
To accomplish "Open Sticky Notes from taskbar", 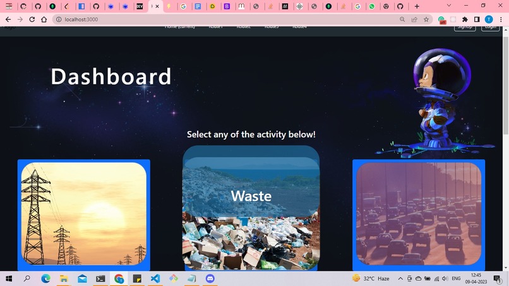I will tap(137, 278).
